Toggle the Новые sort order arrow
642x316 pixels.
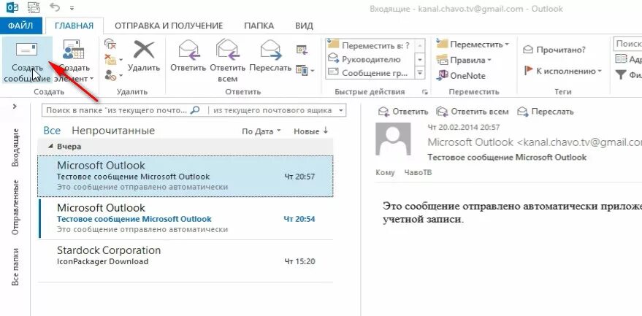click(310, 131)
